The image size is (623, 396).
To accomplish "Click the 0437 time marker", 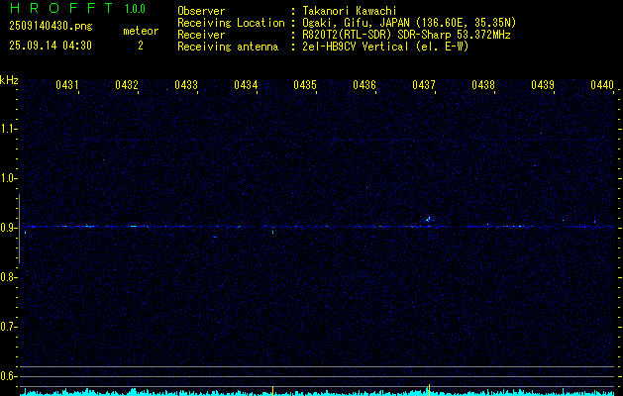I will pos(424,86).
